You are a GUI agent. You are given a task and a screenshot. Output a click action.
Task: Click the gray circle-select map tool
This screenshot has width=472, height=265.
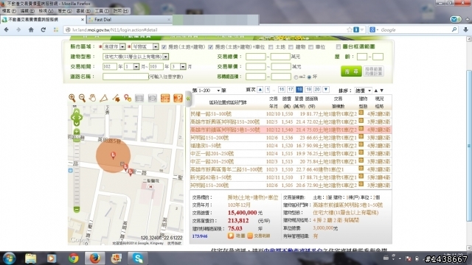(153, 98)
